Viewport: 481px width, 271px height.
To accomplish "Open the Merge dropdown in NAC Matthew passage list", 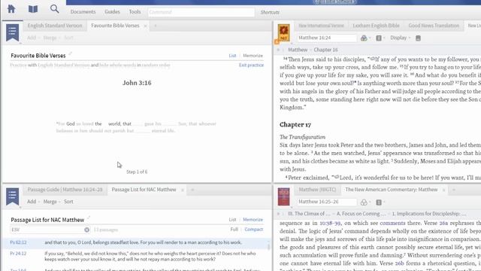I will pos(52,202).
